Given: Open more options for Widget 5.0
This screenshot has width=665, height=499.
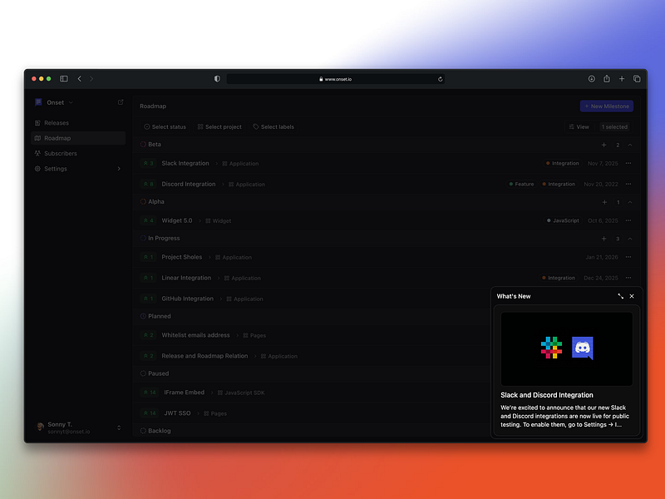Looking at the screenshot, I should pyautogui.click(x=628, y=220).
